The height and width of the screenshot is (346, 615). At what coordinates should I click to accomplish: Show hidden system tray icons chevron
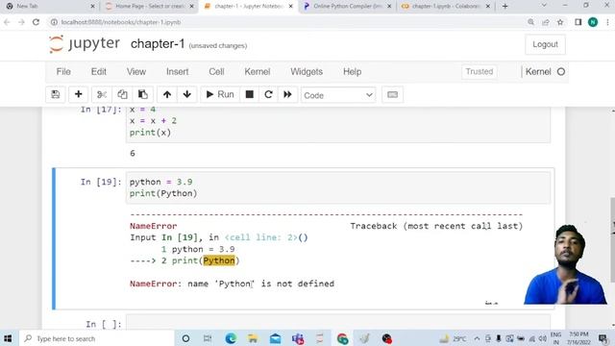point(477,338)
